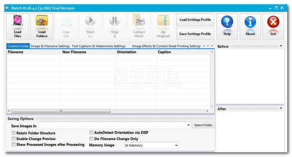292x157 pixels.
Task: Click the horizontal scrollbar right arrow
Action: 207,111
